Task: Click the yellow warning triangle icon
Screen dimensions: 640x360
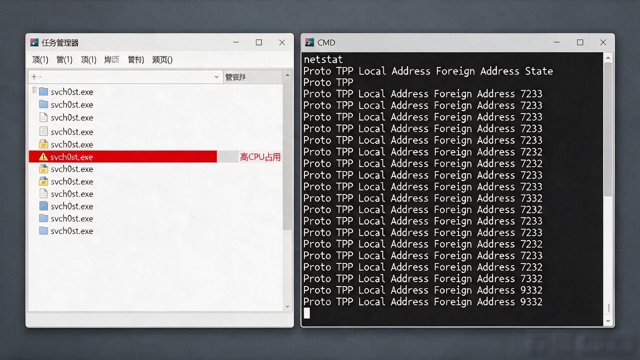Action: click(x=43, y=156)
